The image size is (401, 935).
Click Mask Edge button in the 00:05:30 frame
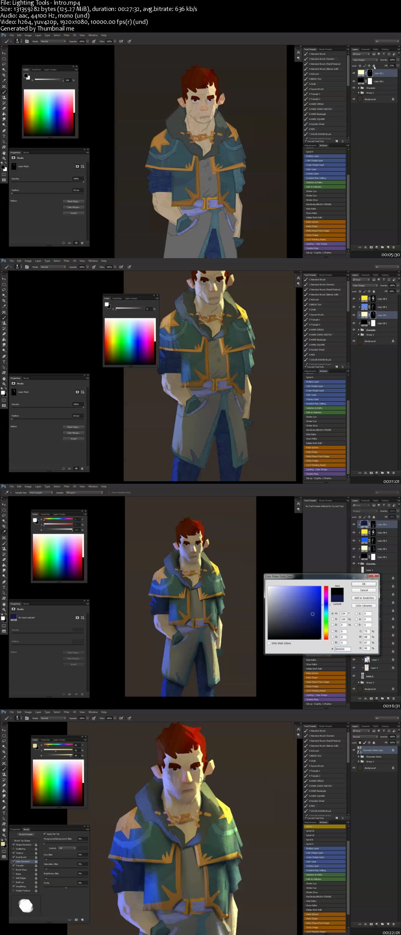(x=74, y=201)
